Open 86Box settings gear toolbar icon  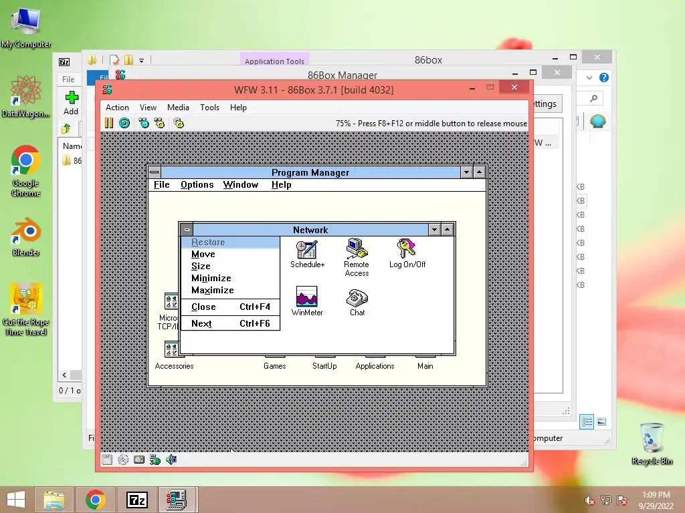[x=179, y=123]
